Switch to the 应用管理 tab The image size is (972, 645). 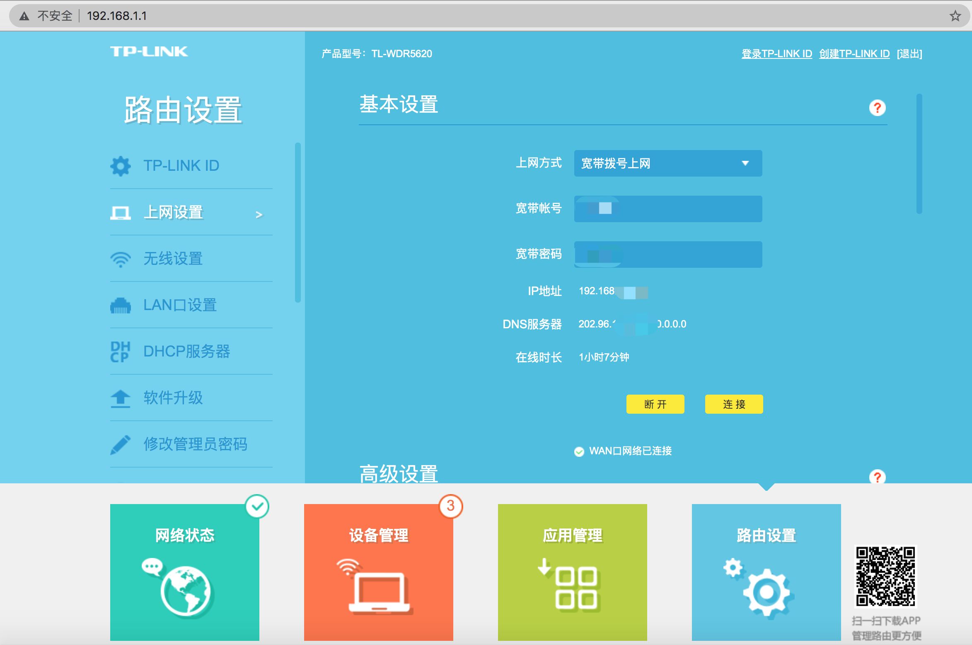(x=573, y=572)
